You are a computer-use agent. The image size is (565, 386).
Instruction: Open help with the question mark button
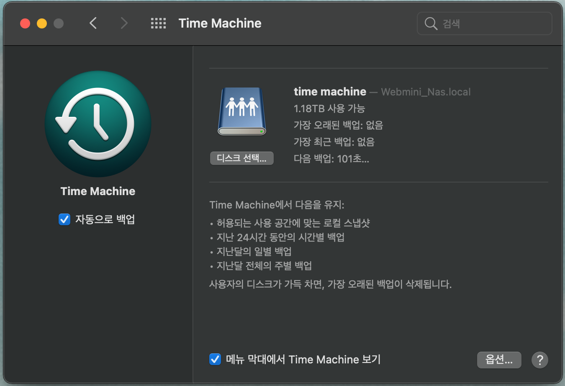(x=540, y=360)
